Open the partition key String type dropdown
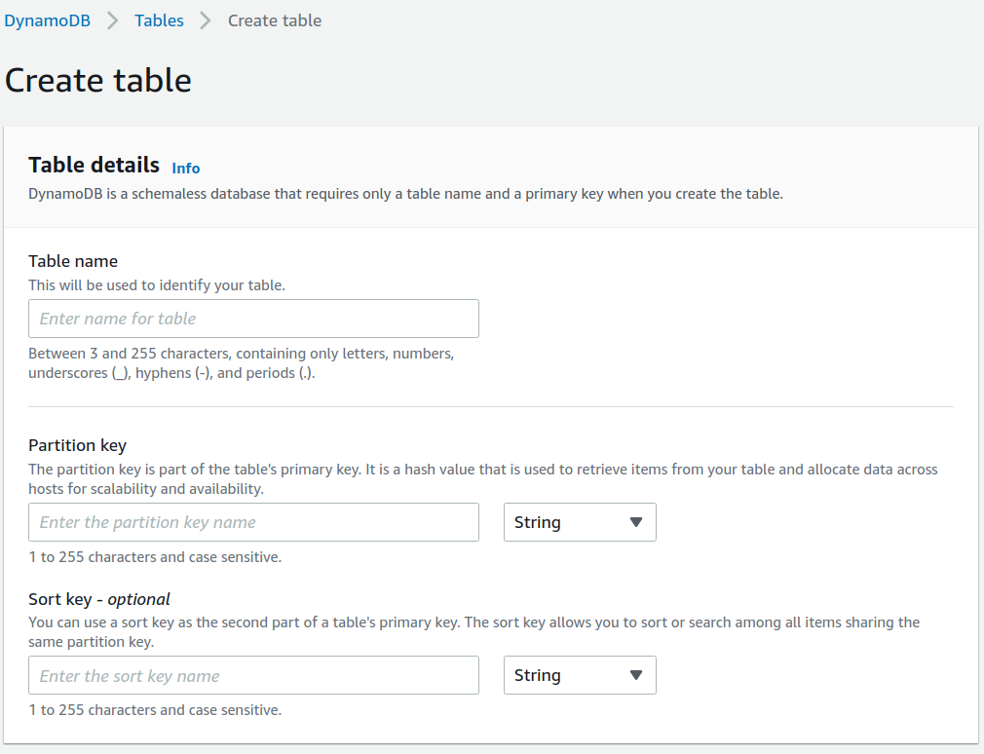 (x=579, y=522)
